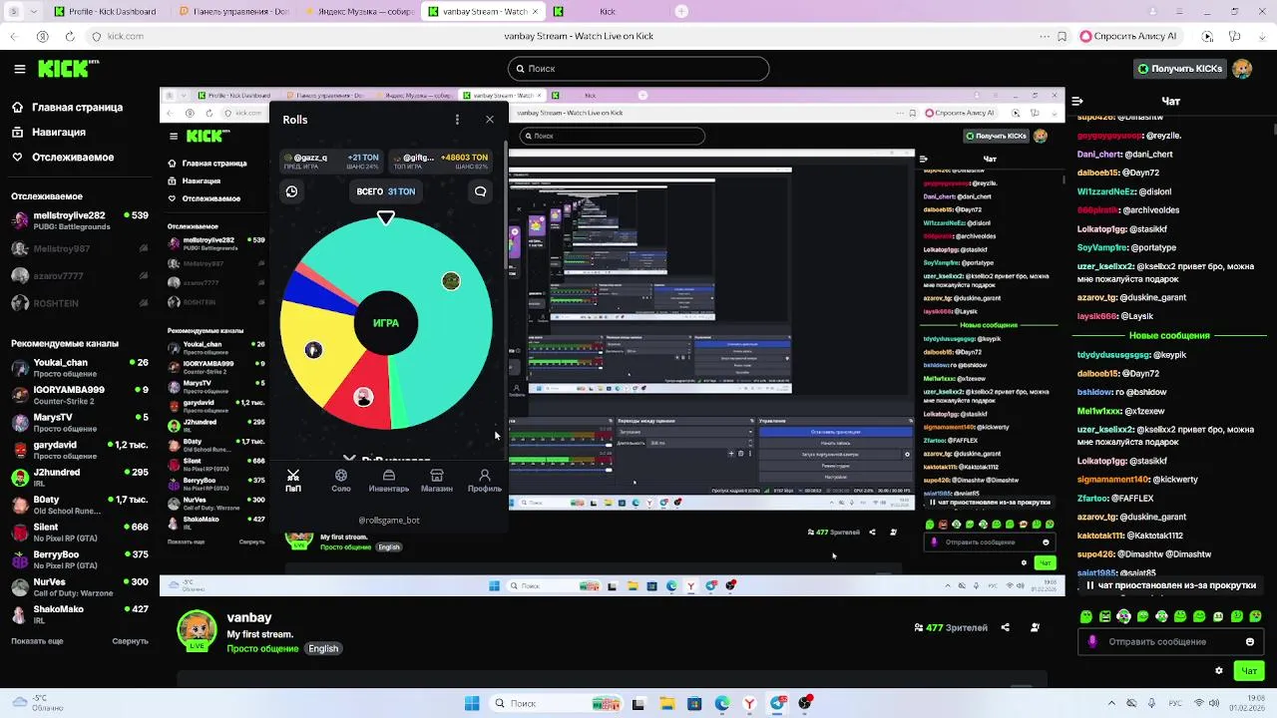Open recommended channel B0aty

point(80,505)
